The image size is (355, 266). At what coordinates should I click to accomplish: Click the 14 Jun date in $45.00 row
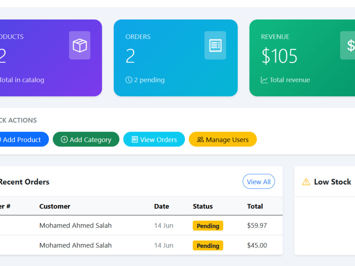click(x=164, y=245)
